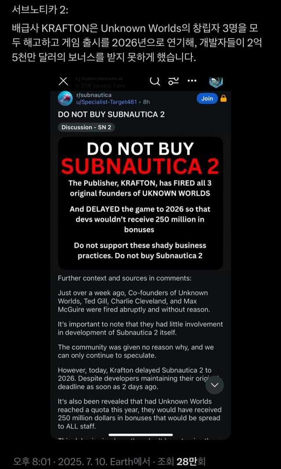The height and width of the screenshot is (469, 281).
Task: Open the DO NOT BUY SUBNAUTICA 2 title
Action: point(111,115)
